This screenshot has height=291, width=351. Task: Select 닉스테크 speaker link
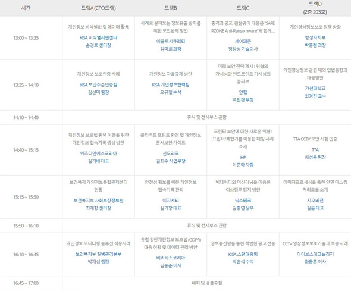(243, 201)
